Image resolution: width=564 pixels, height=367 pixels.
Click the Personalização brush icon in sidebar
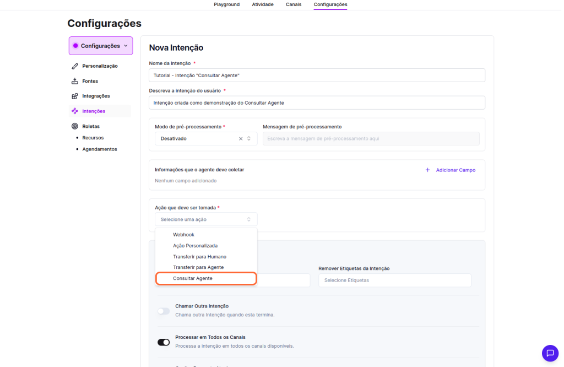75,66
